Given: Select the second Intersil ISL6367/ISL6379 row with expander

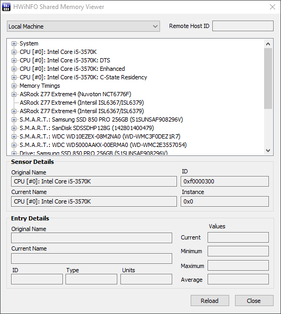Looking at the screenshot, I should (x=82, y=111).
